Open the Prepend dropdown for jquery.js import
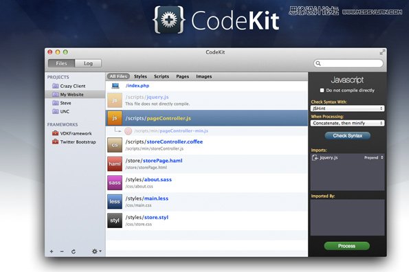 pos(373,157)
